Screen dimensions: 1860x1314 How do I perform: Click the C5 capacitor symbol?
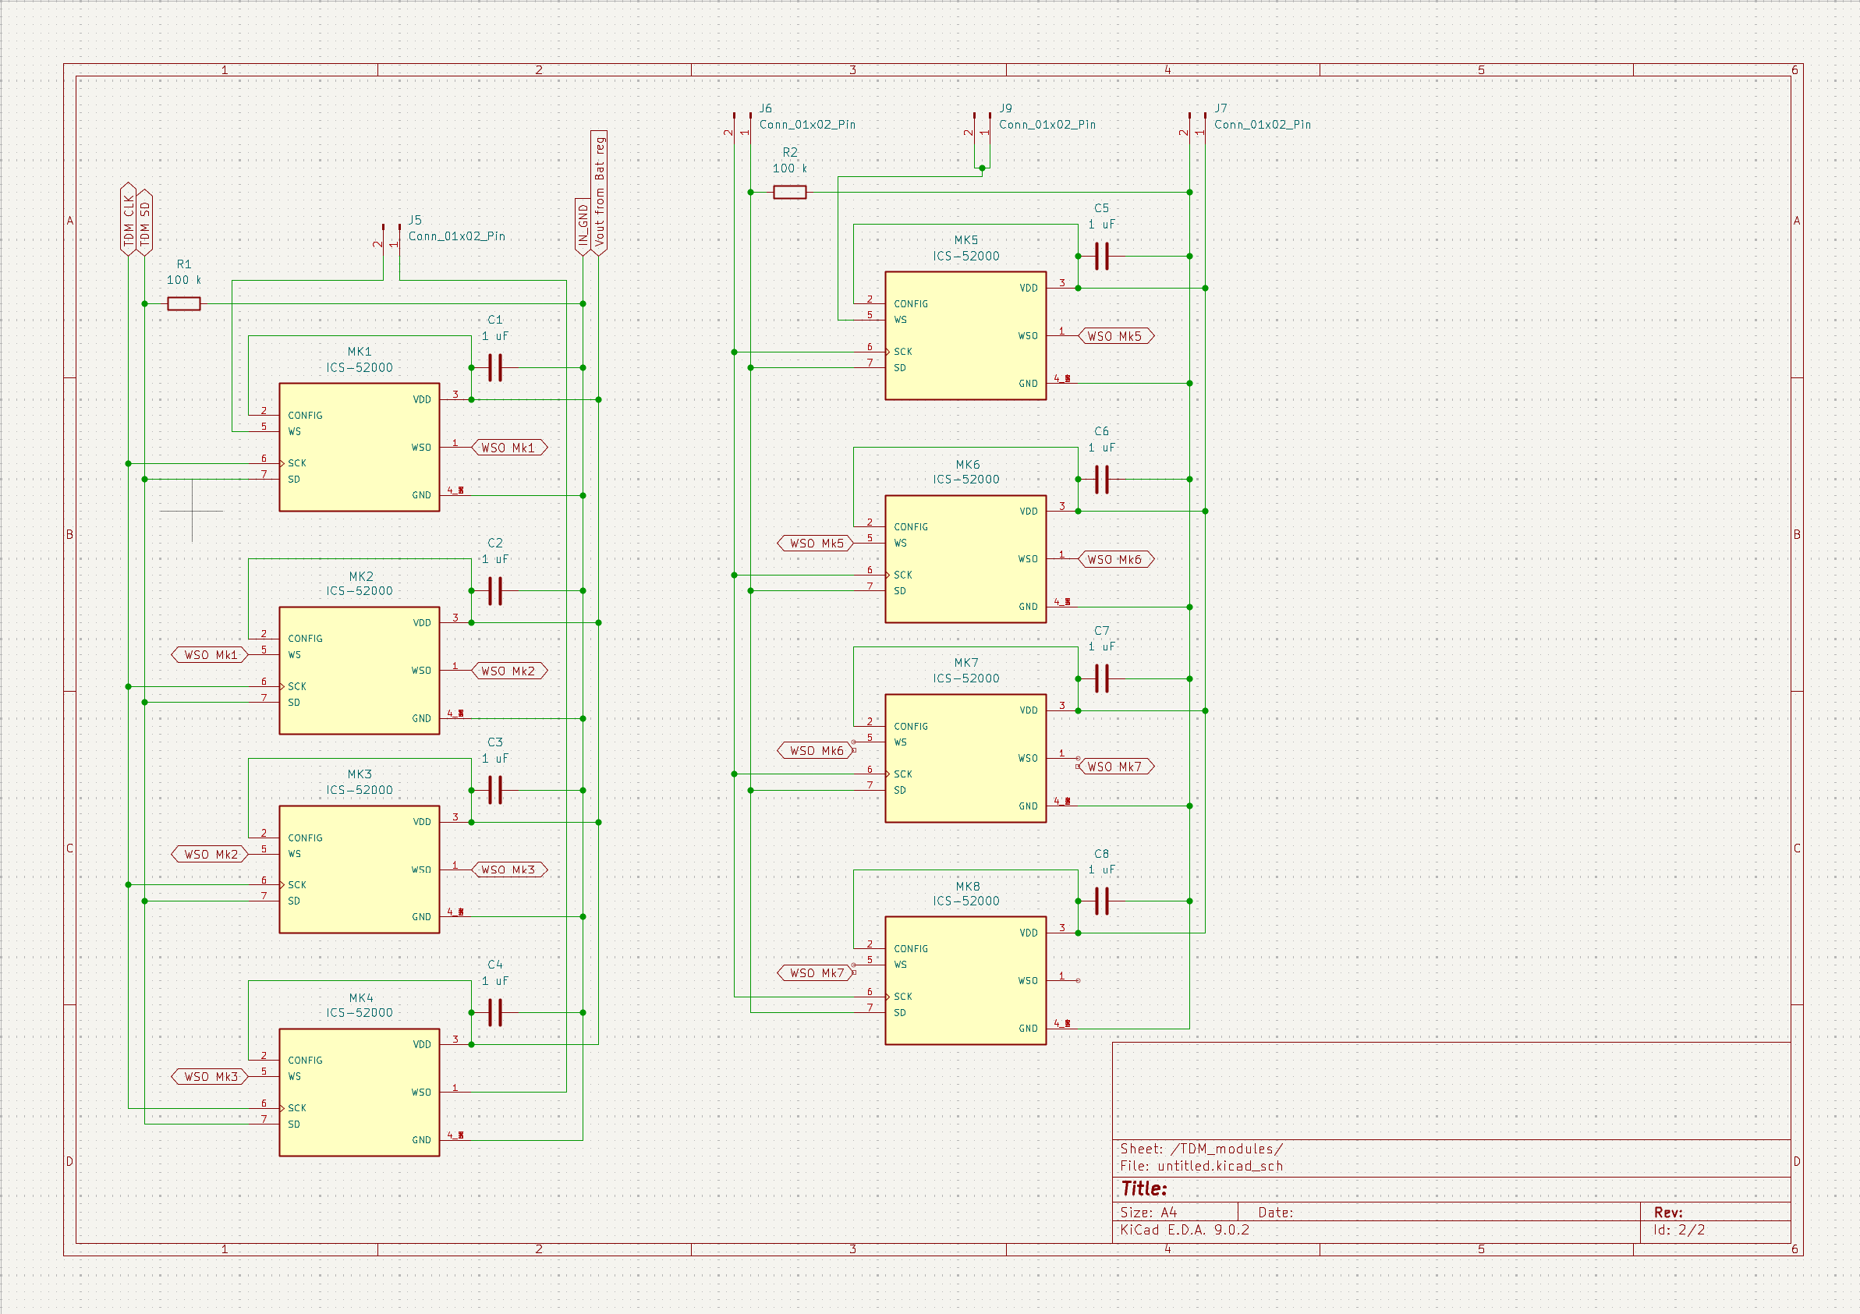(x=1101, y=256)
